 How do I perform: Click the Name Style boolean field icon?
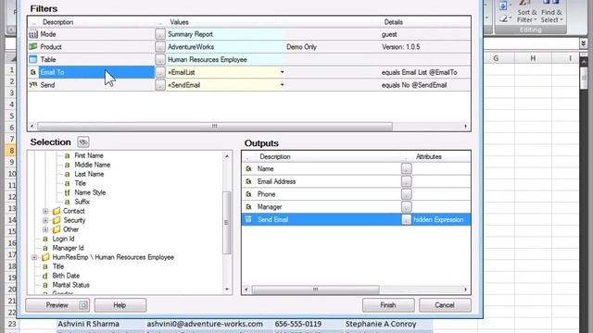pyautogui.click(x=67, y=192)
